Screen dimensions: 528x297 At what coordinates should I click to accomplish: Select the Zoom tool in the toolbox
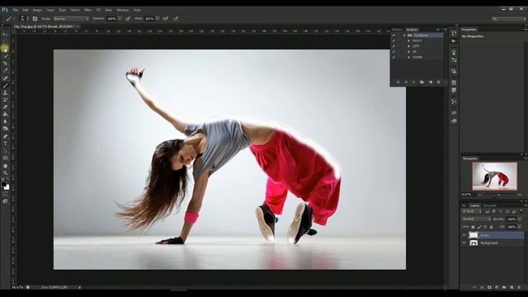[x=5, y=172]
